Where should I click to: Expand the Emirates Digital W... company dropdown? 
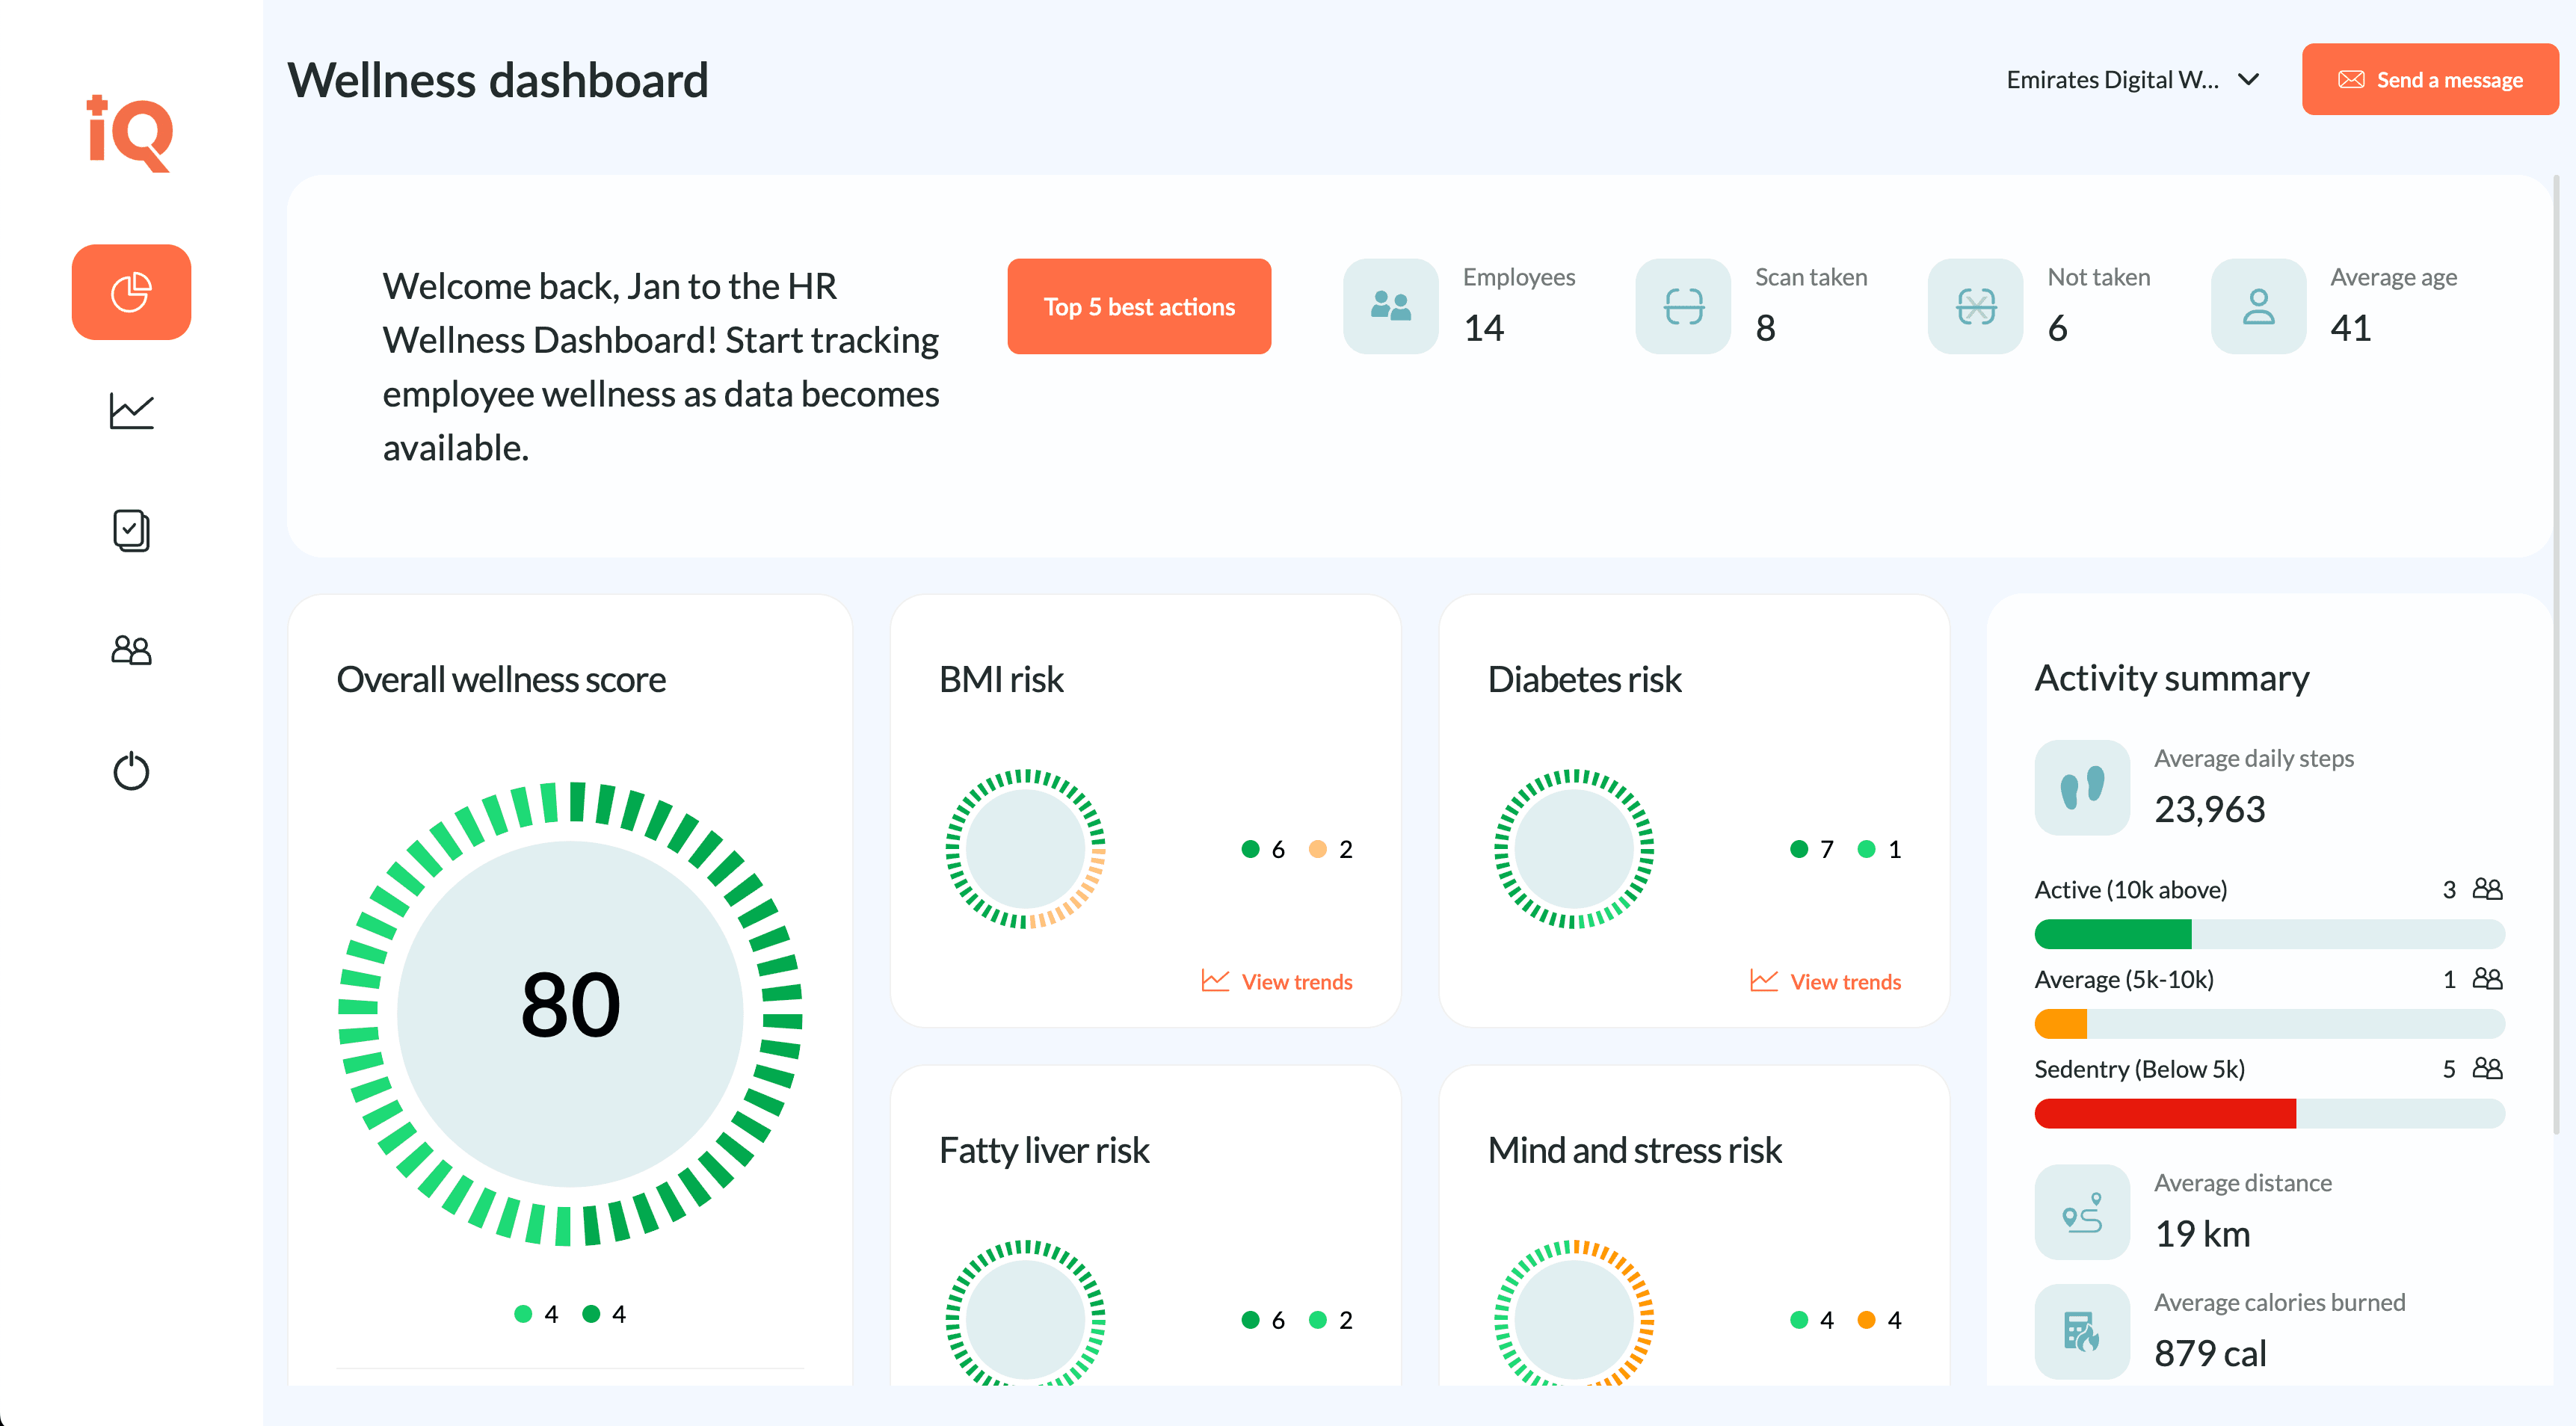pos(2112,80)
